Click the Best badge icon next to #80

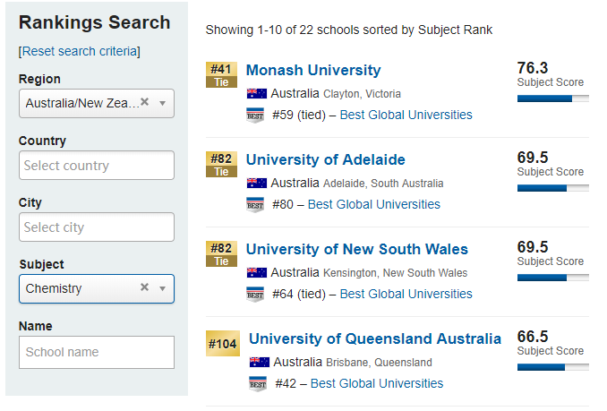[255, 205]
